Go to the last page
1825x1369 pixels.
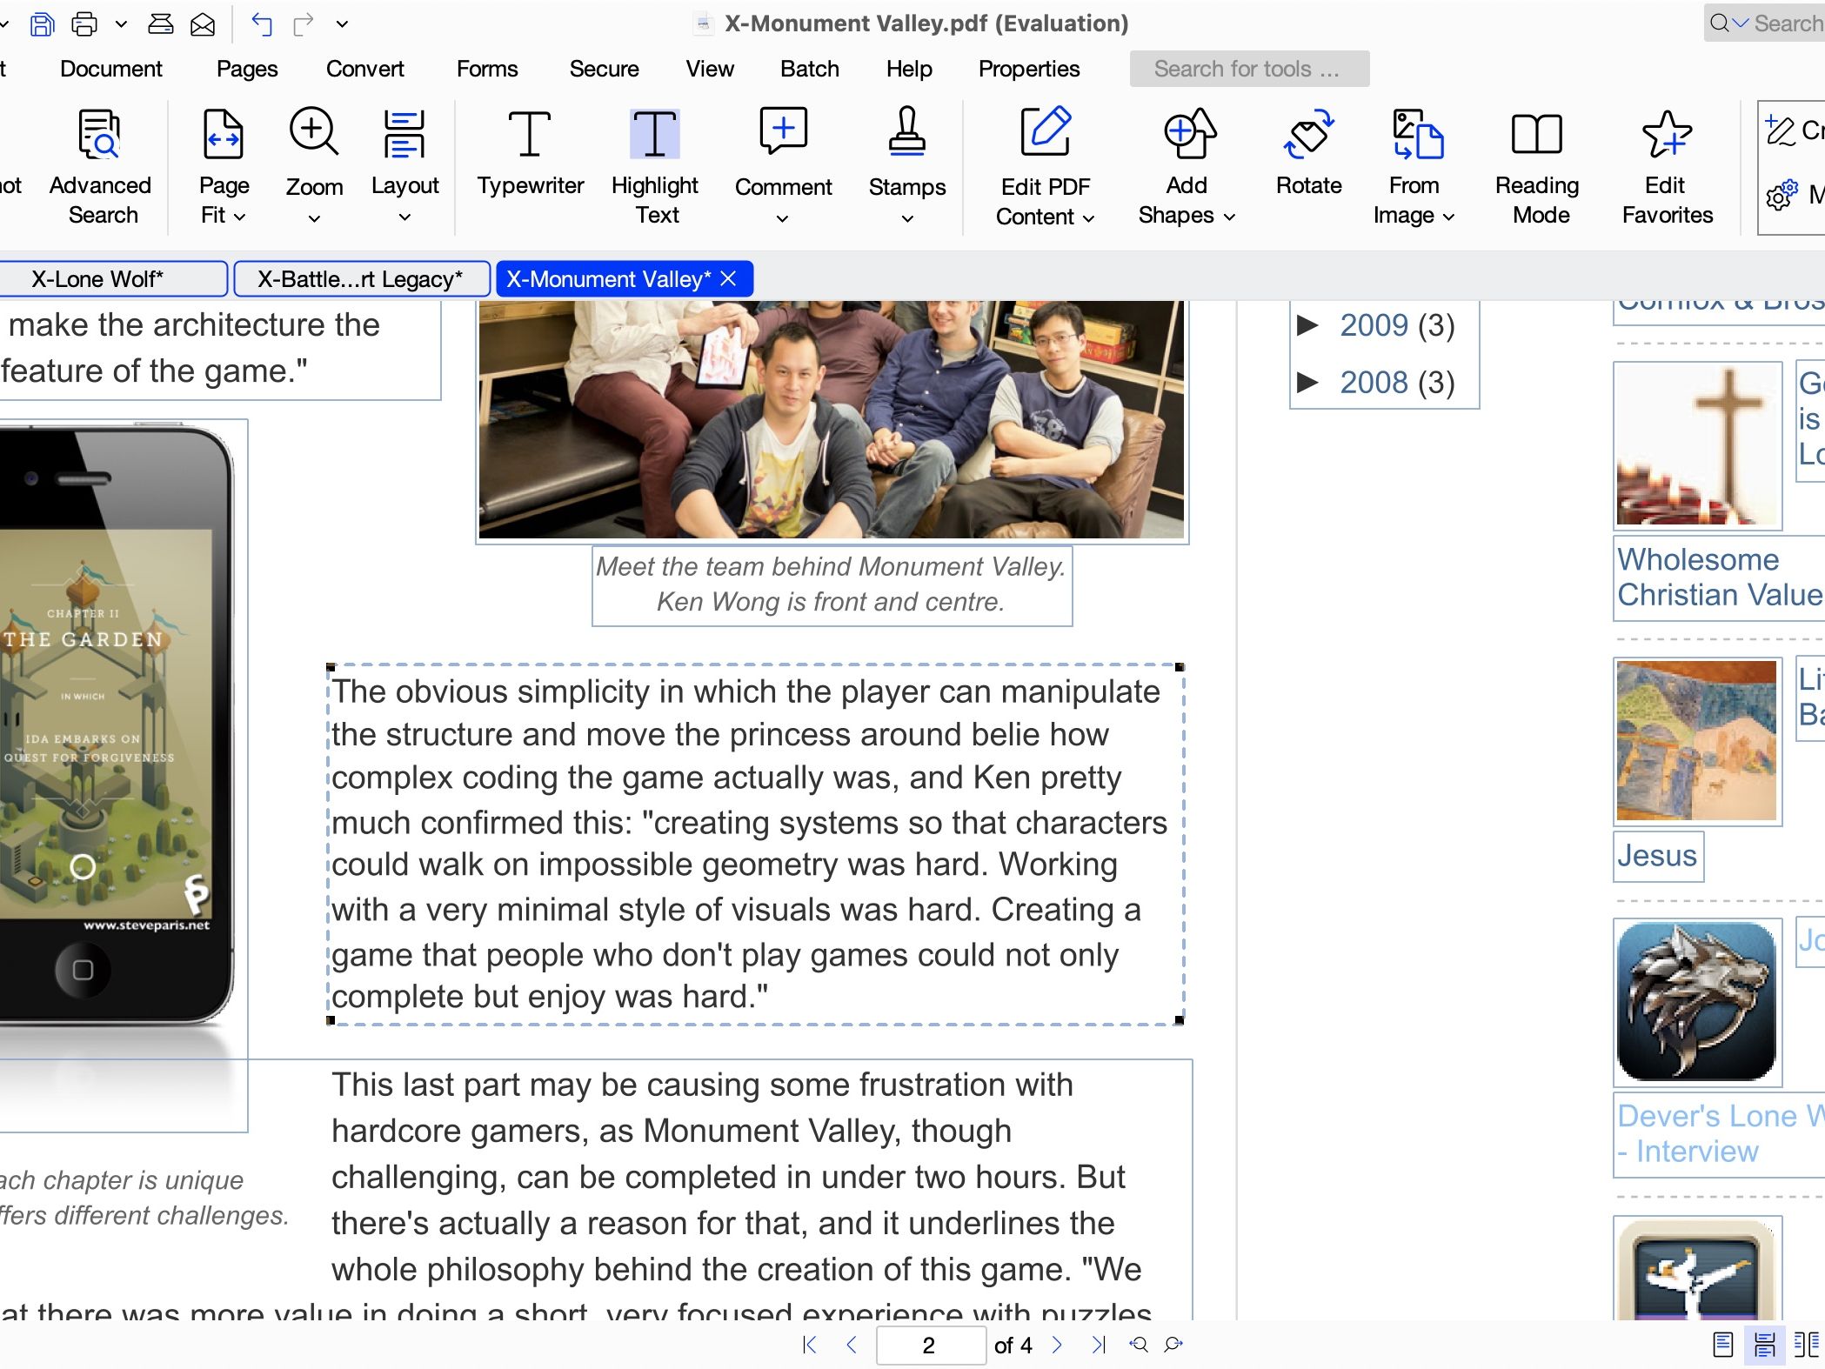(x=1099, y=1345)
